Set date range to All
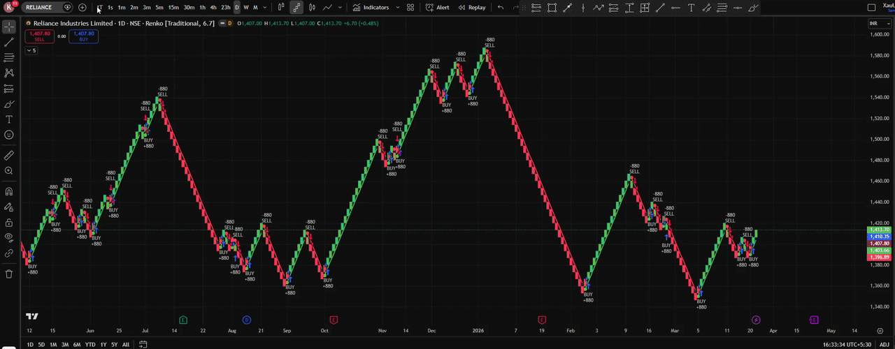895x349 pixels. tap(125, 344)
